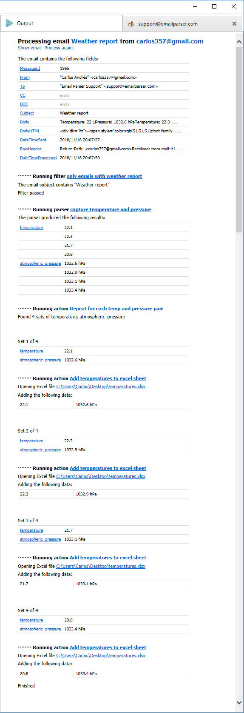Open parser capture temperature and pressure

pyautogui.click(x=111, y=209)
